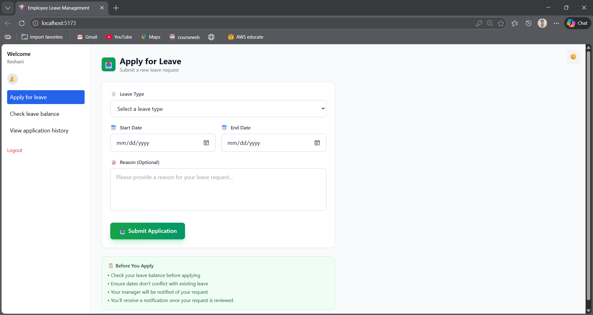593x315 pixels.
Task: Select View application history in sidebar
Action: 39,131
